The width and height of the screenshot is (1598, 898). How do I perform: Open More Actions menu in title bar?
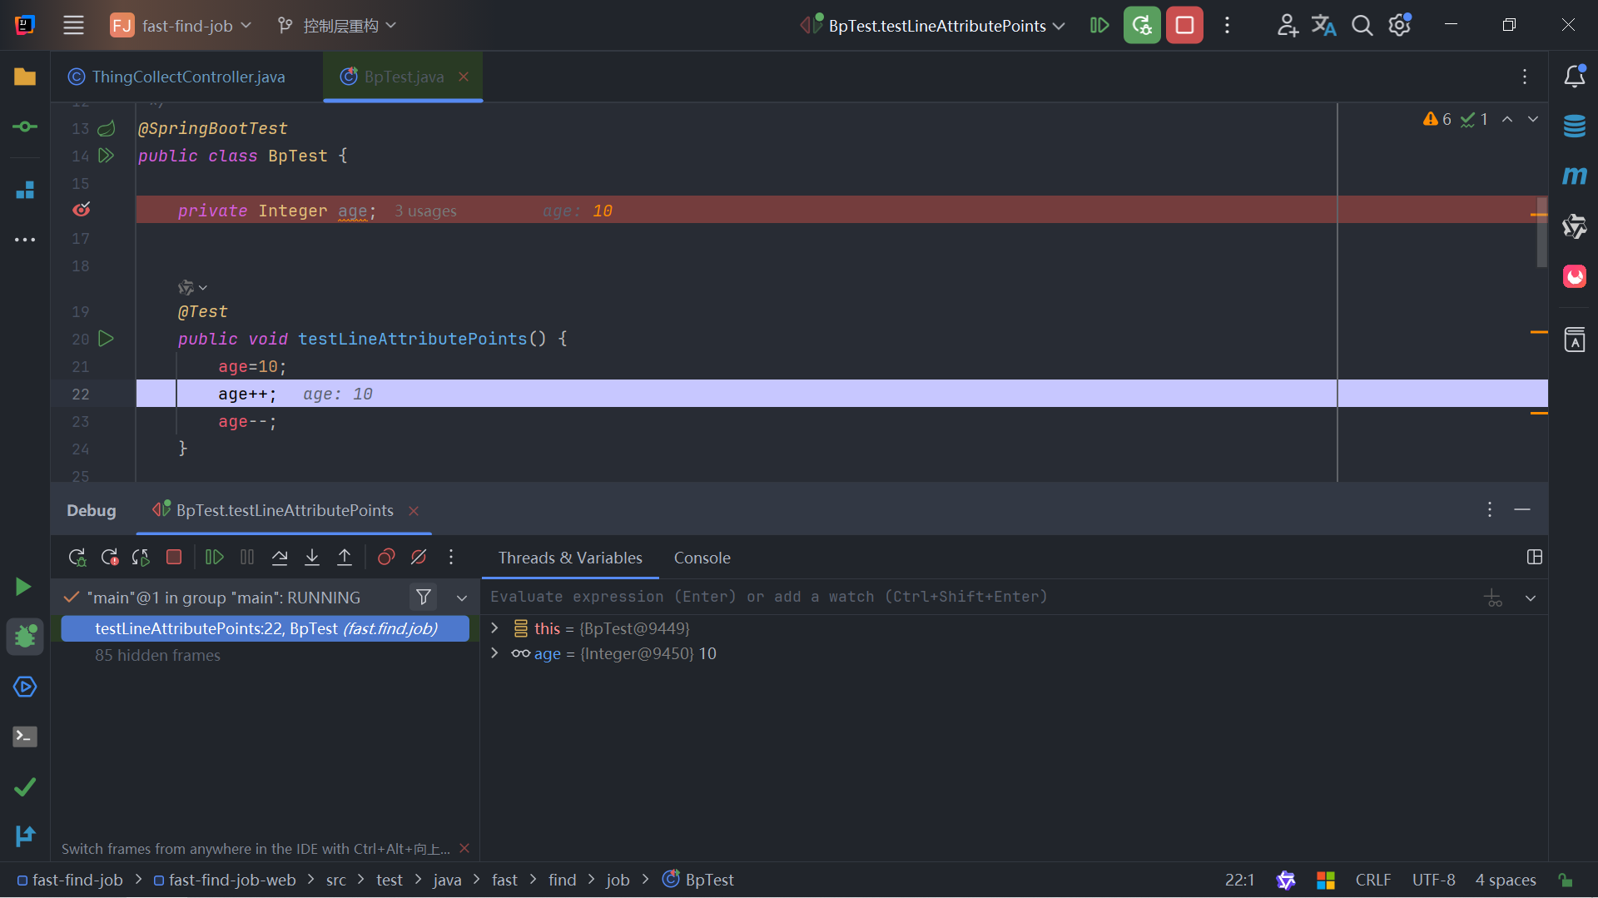1227,26
